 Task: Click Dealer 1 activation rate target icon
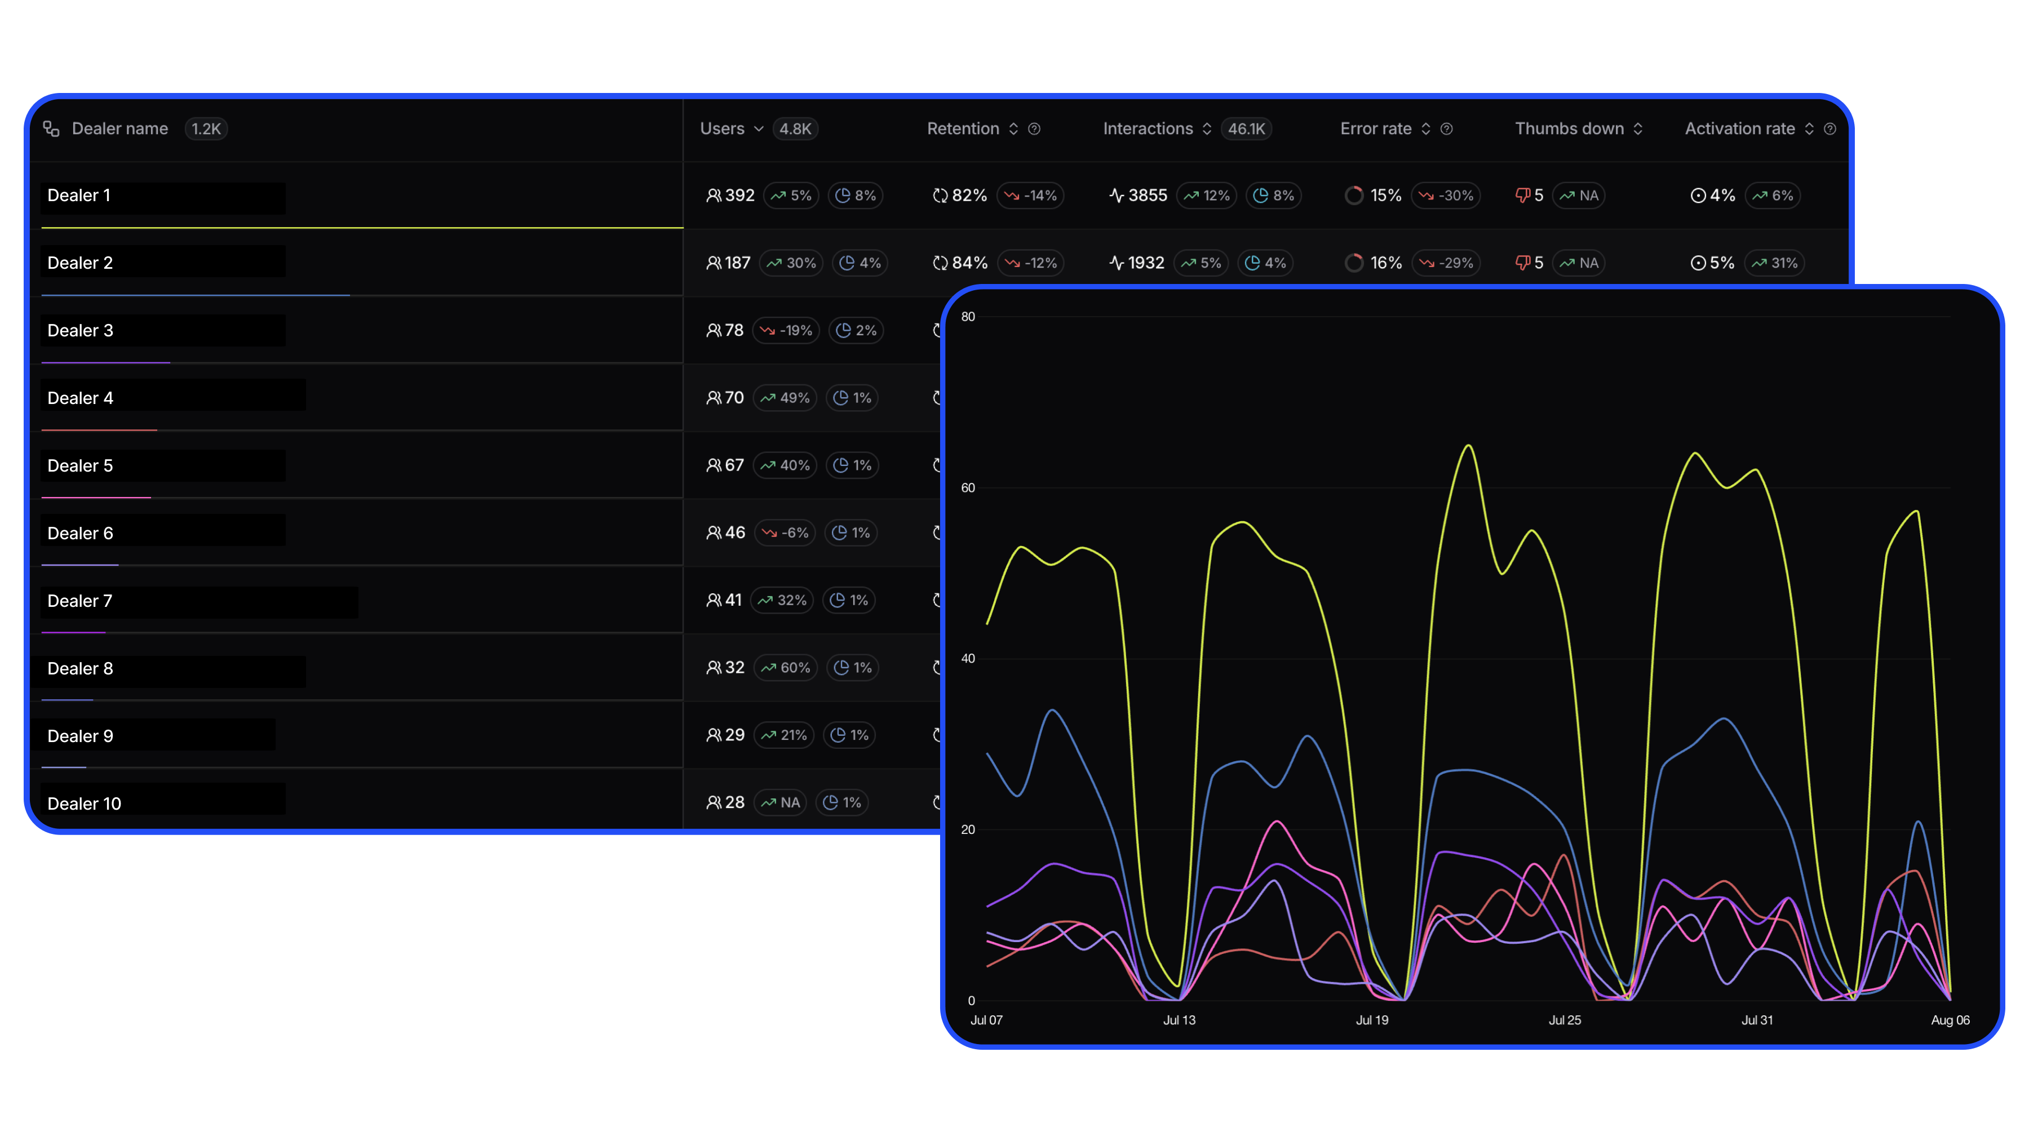point(1698,196)
